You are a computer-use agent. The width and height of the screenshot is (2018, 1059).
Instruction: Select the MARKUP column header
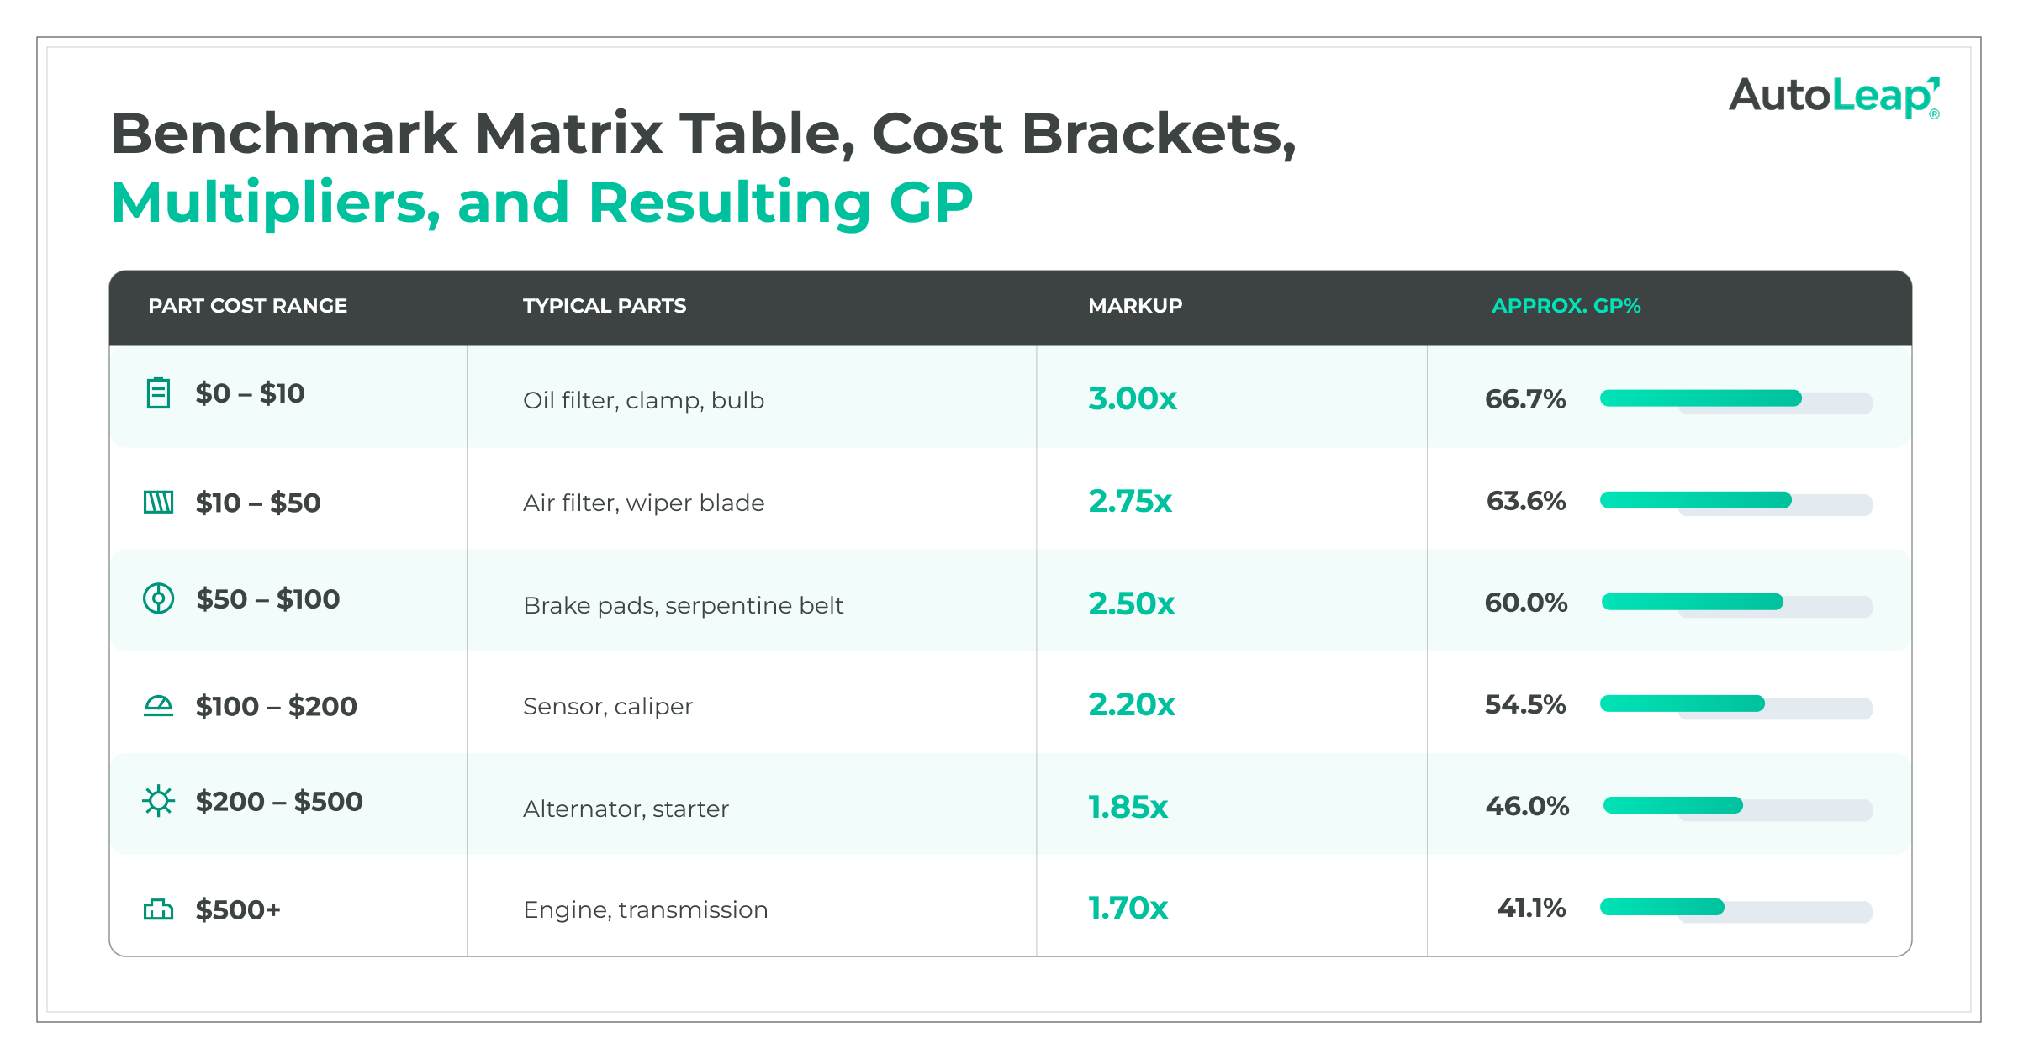click(1135, 306)
